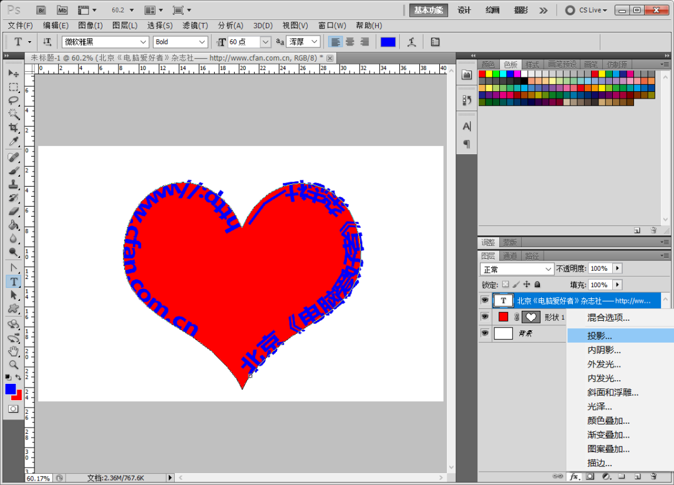Open opacity 不透明度 slider arrow
Image resolution: width=674 pixels, height=485 pixels.
617,268
